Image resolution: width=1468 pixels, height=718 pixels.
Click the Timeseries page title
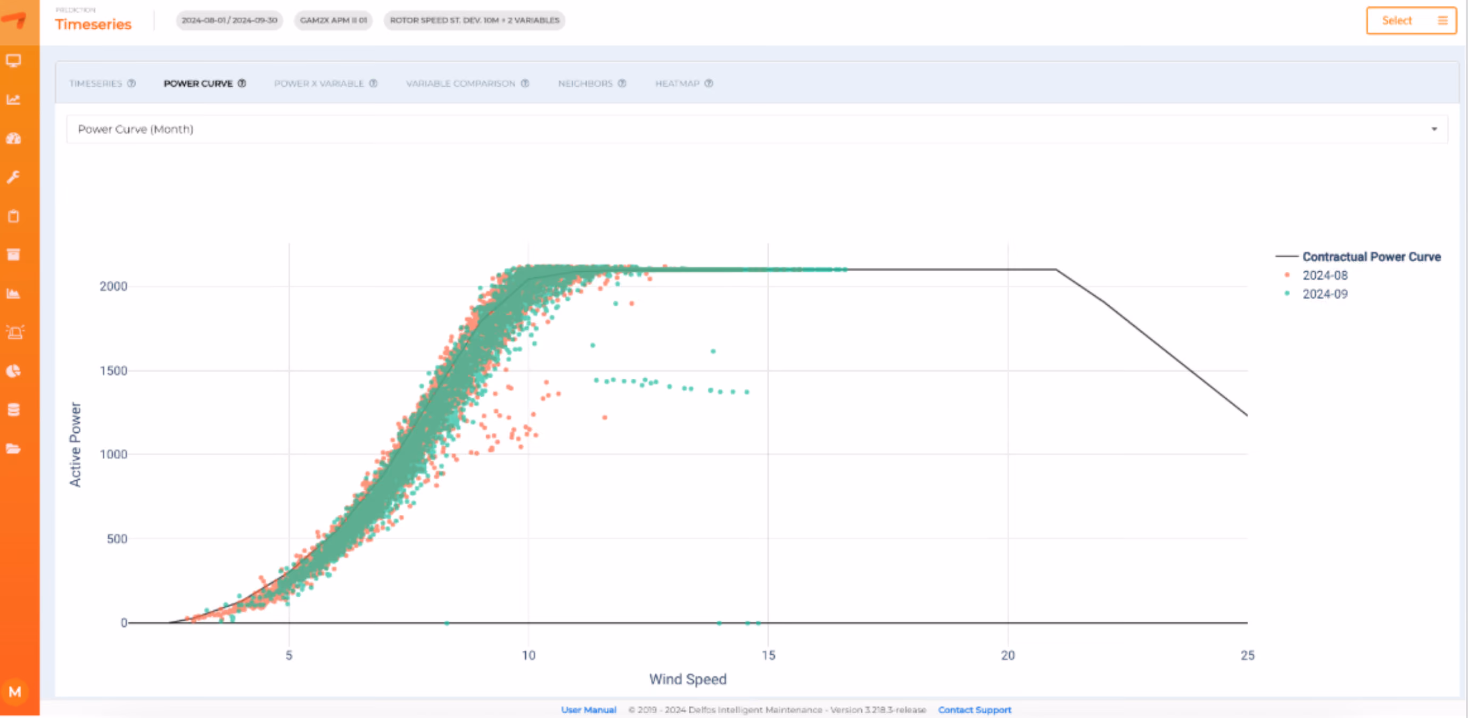click(x=94, y=24)
